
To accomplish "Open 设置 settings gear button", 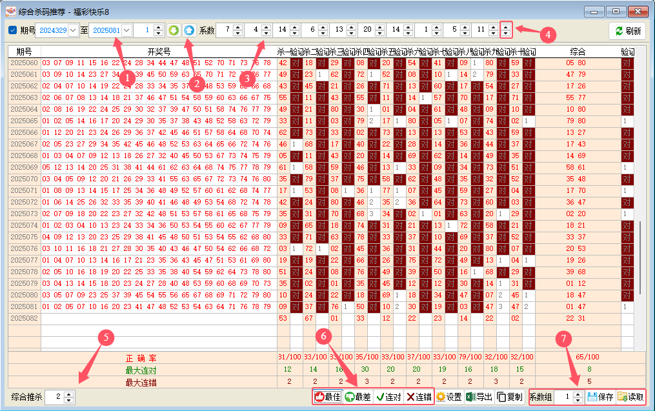I will (x=448, y=397).
